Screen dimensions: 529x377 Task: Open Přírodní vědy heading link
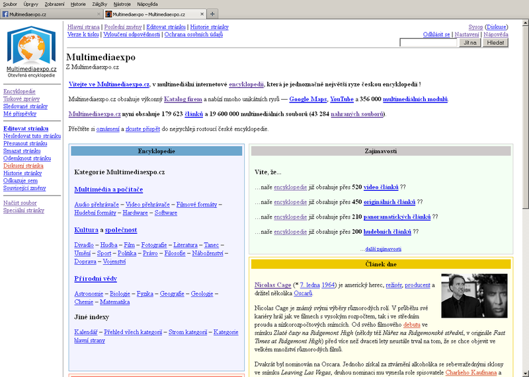click(95, 279)
